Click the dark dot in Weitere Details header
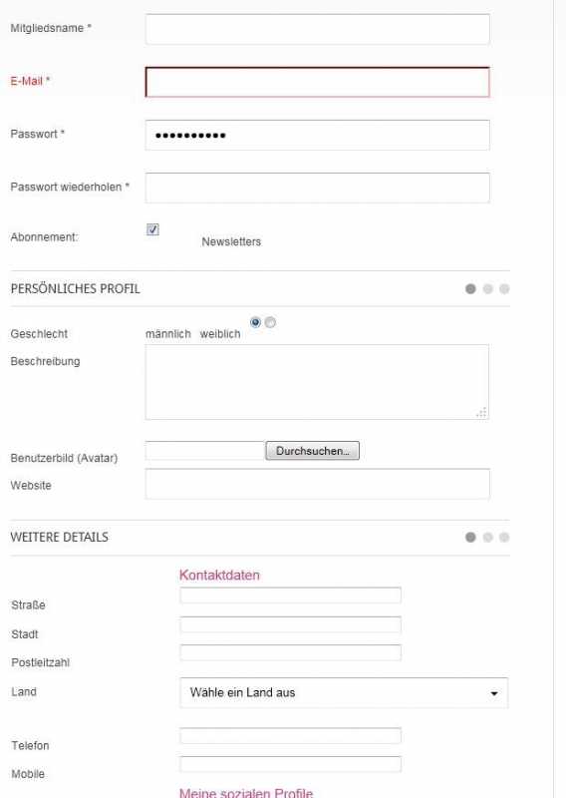Viewport: 566px width, 798px height. coord(470,537)
